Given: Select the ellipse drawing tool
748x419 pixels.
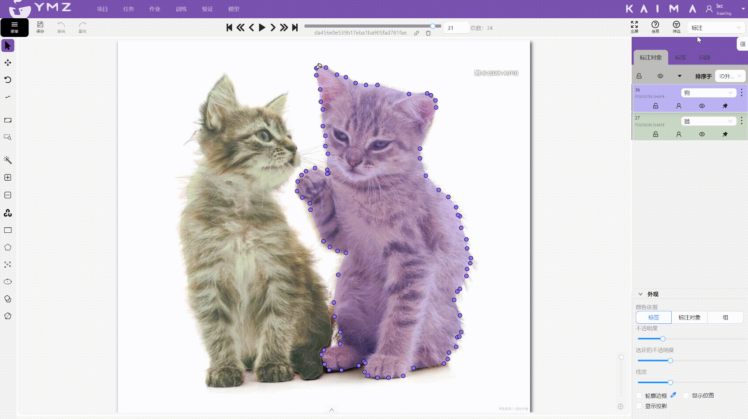Looking at the screenshot, I should click(8, 282).
